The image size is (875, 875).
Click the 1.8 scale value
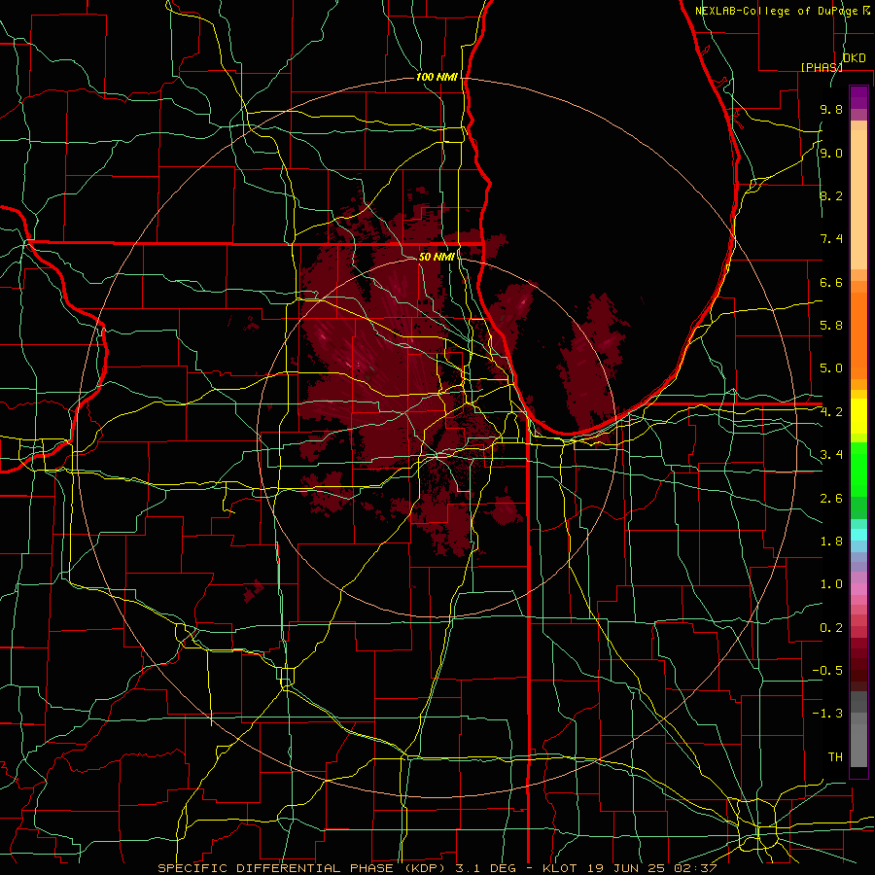tap(831, 542)
